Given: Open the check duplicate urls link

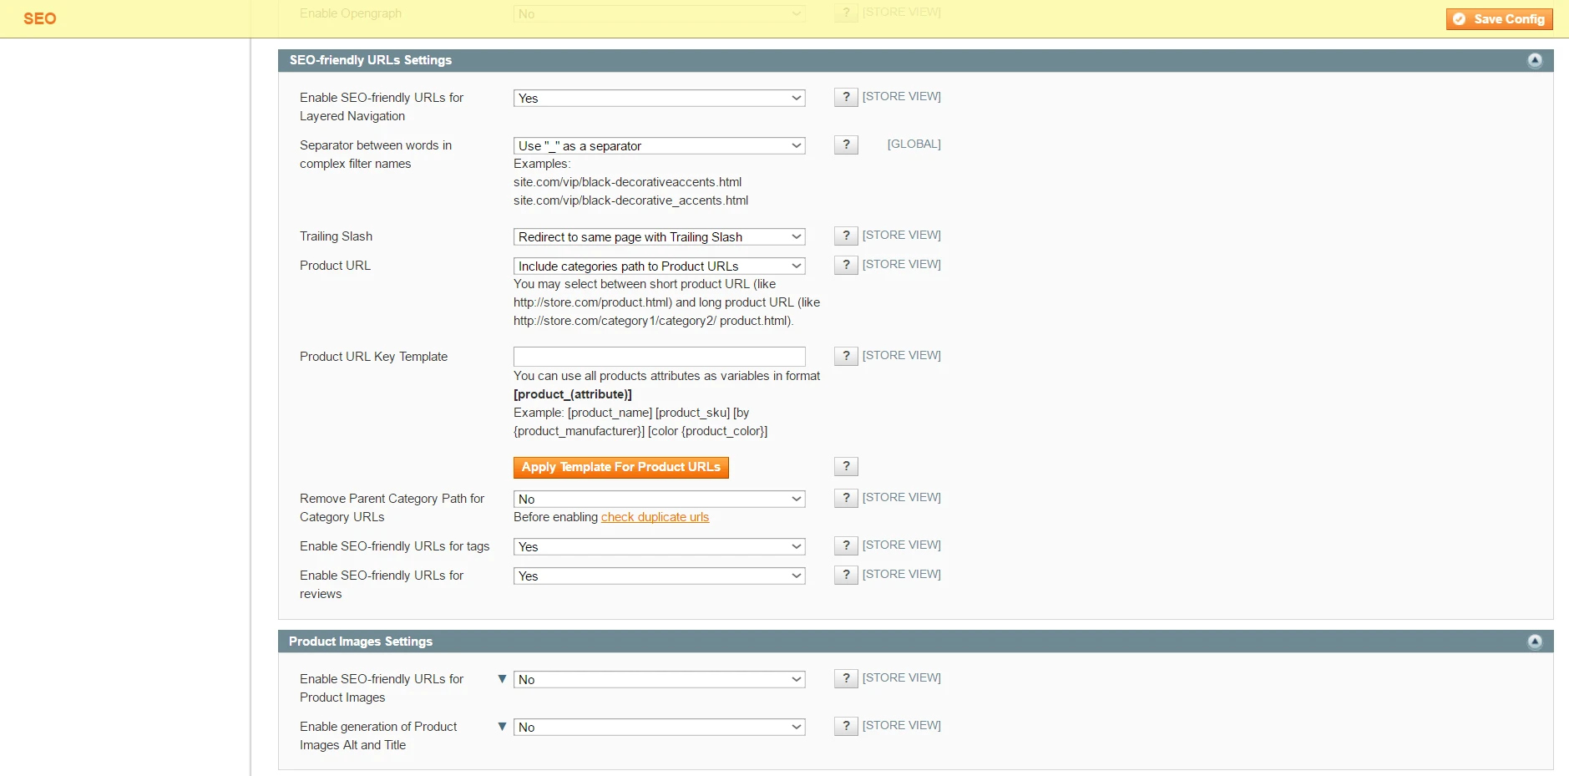Looking at the screenshot, I should pyautogui.click(x=655, y=517).
